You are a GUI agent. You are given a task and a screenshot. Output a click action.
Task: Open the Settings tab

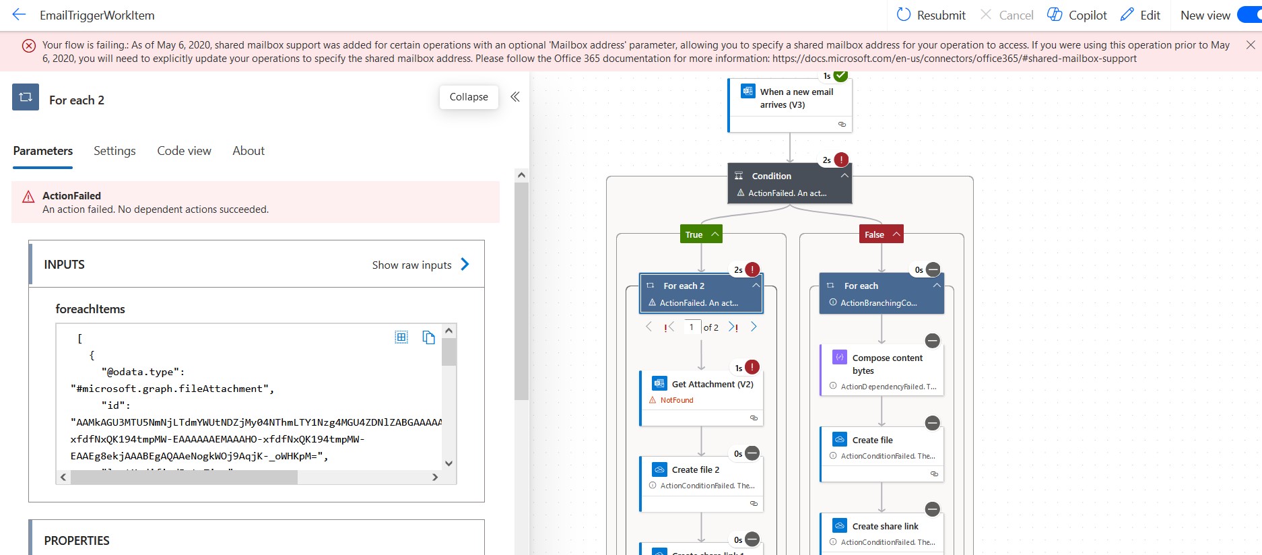point(114,151)
